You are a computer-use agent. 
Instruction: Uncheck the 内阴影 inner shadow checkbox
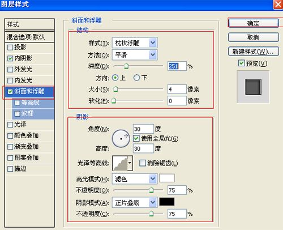click(x=10, y=58)
